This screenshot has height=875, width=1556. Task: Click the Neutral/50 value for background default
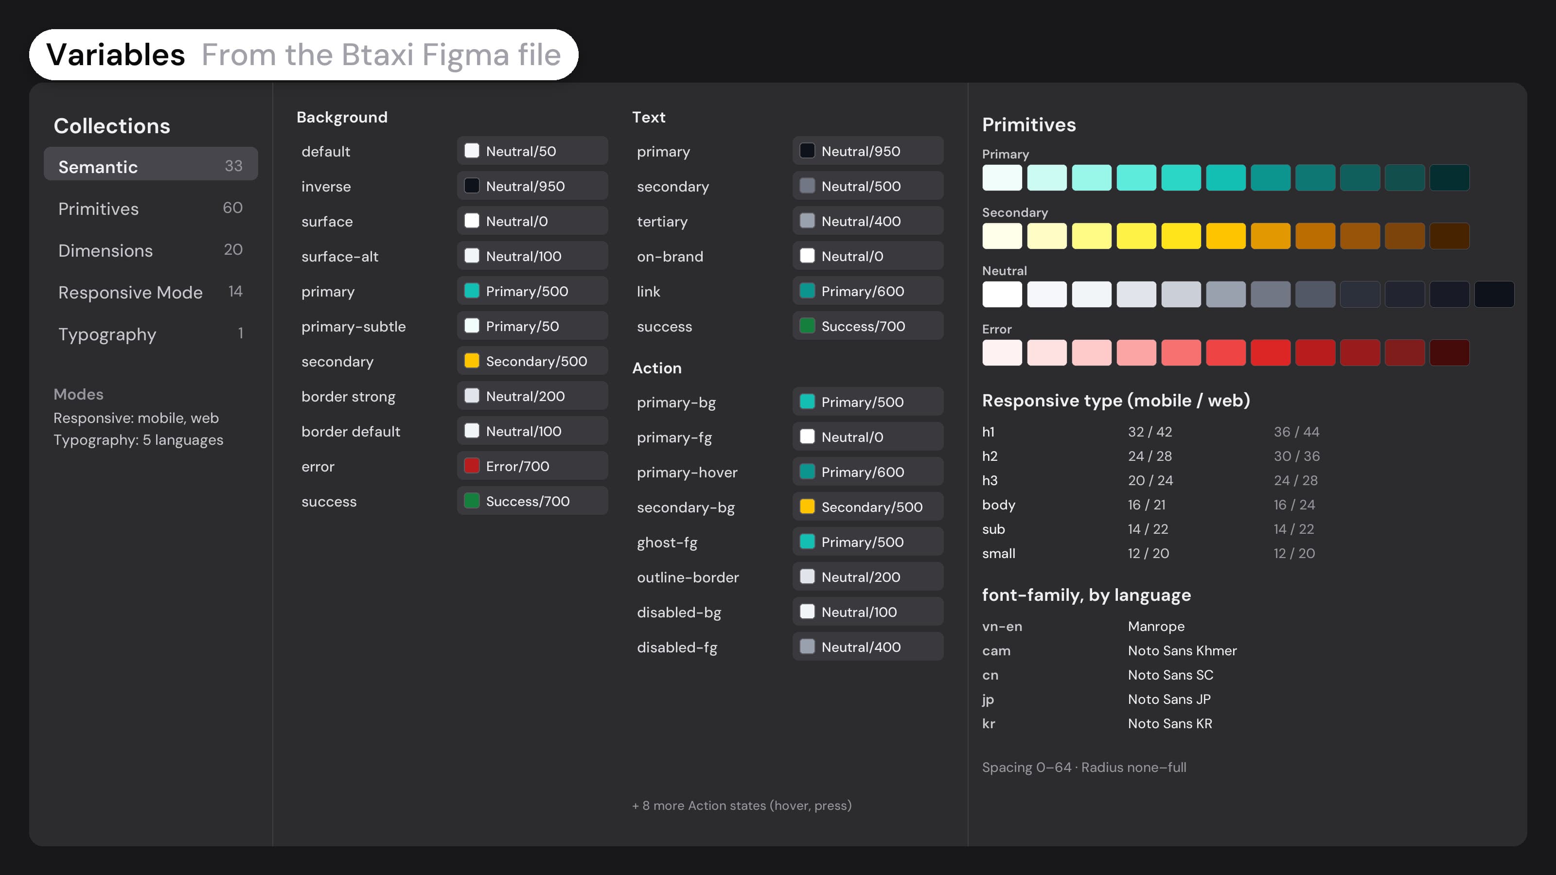click(532, 151)
